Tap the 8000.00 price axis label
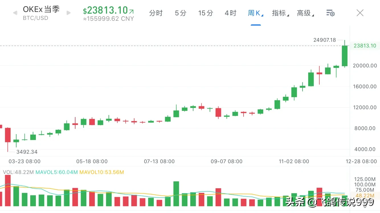Viewport: 380px width, 213px height. pyautogui.click(x=365, y=128)
